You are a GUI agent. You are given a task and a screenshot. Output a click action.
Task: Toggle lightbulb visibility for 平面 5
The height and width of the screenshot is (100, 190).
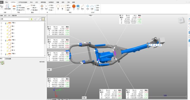pos(7,40)
